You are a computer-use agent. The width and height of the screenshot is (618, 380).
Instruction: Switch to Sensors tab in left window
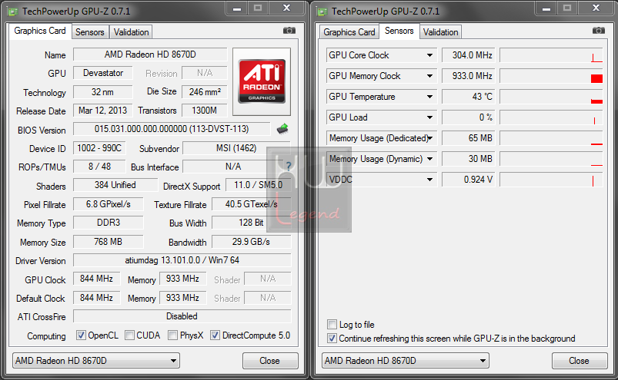click(90, 31)
